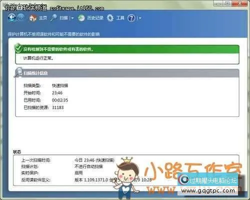
Task: Select the 计算机运行正常 status text
Action: coord(38,58)
